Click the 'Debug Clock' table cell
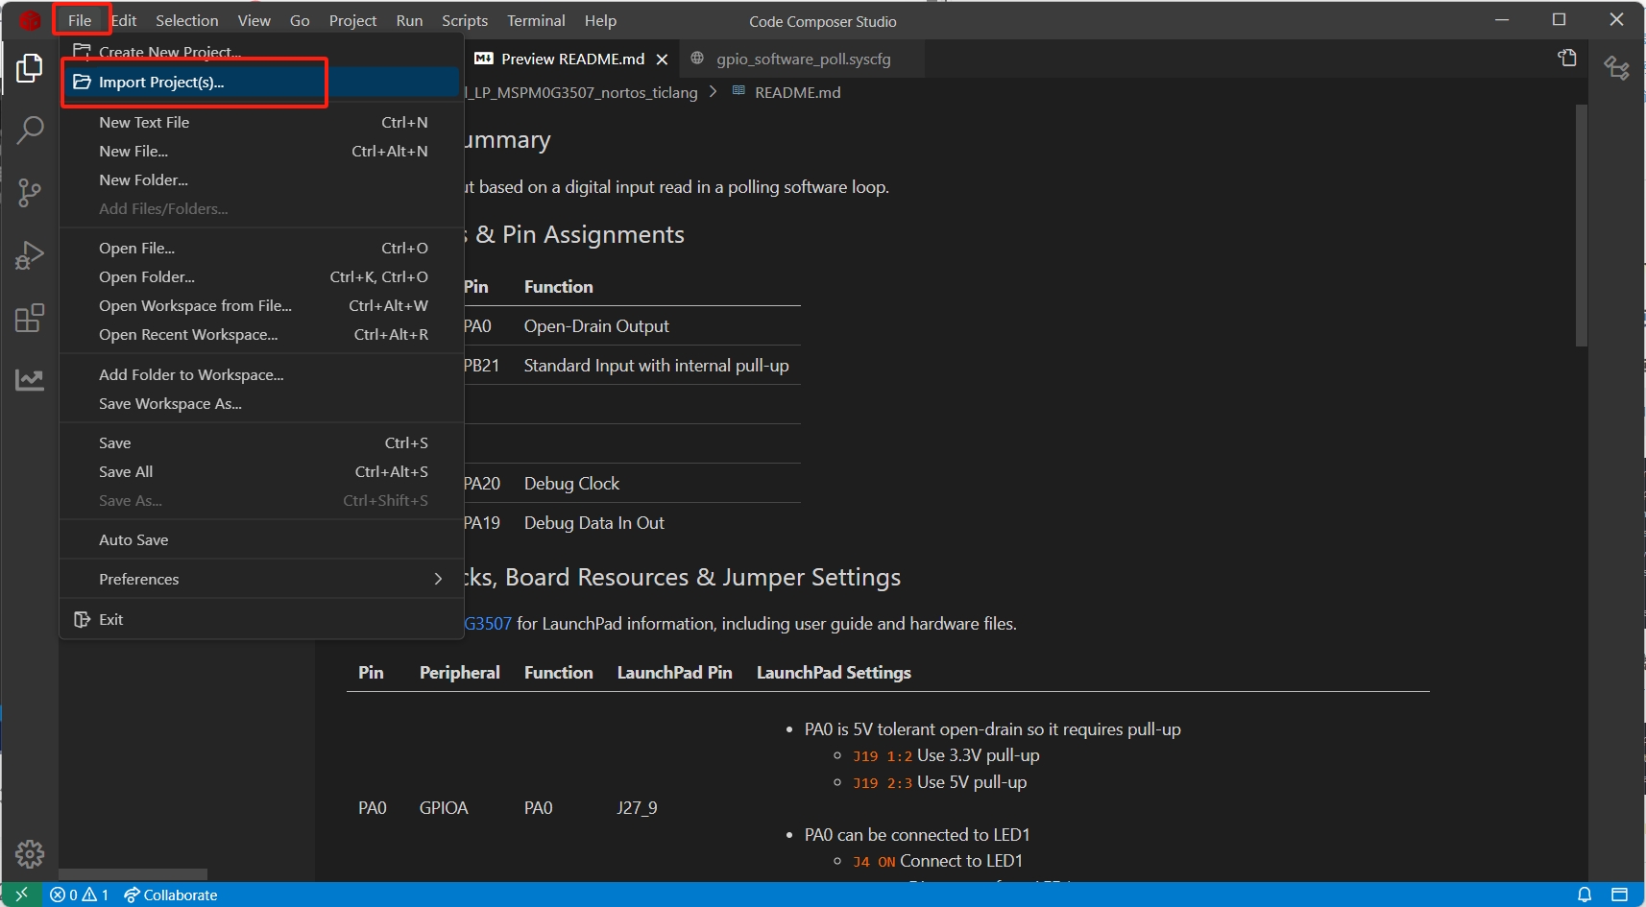 tap(571, 484)
